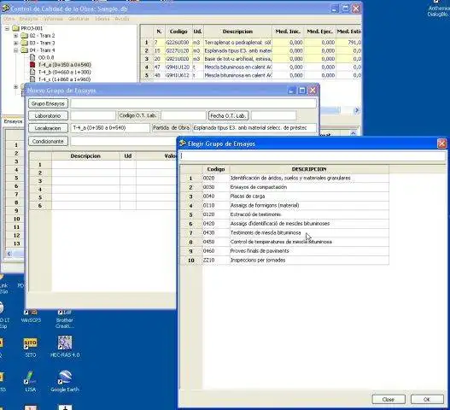Select row 'Identificación de áridos, suelos y materiales granulares'
The height and width of the screenshot is (410, 450).
click(x=284, y=178)
